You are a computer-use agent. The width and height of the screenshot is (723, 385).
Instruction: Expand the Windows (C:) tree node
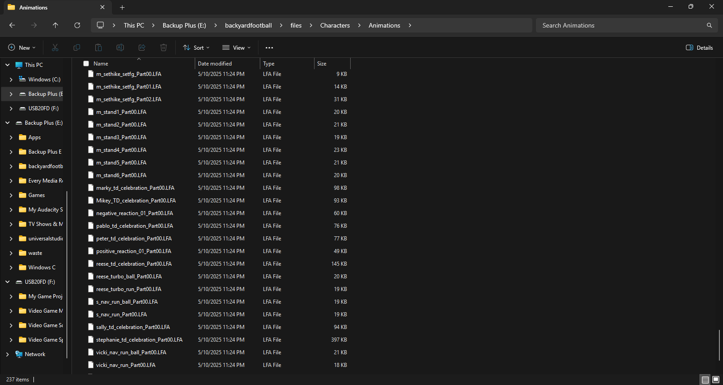click(x=11, y=80)
